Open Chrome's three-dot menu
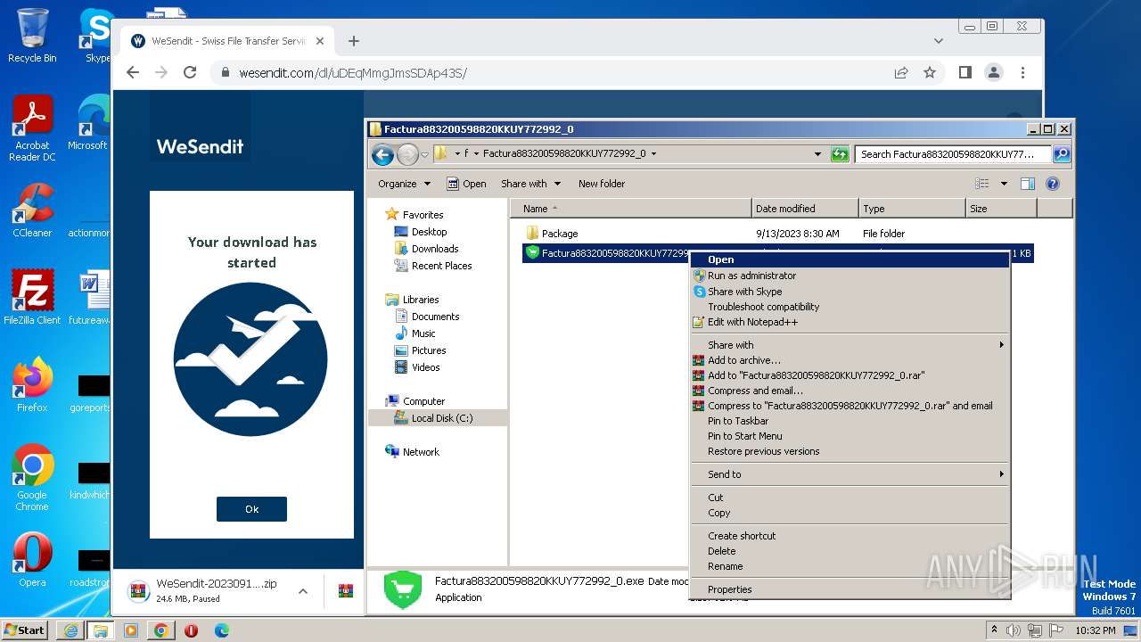Viewport: 1141px width, 642px height. point(1022,73)
